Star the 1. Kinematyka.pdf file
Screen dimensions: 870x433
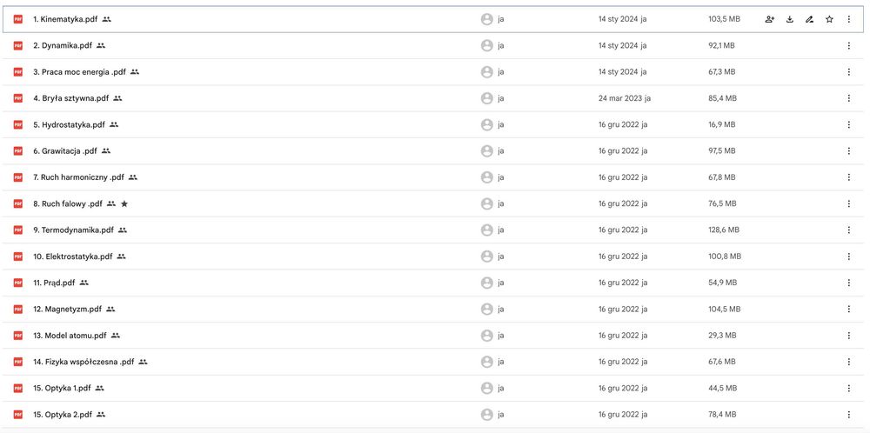829,19
